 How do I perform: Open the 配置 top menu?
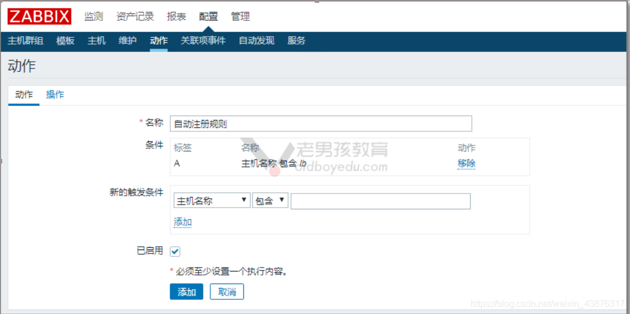click(x=209, y=16)
